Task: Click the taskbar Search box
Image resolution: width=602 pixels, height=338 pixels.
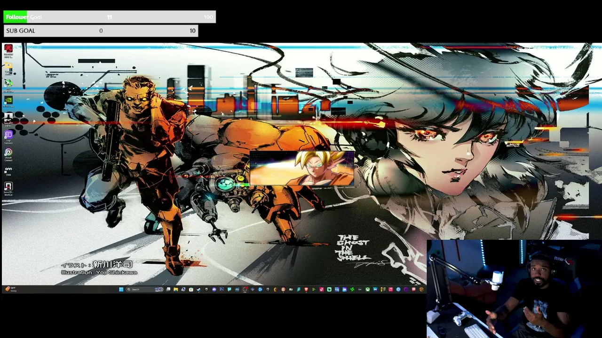Action: click(144, 289)
